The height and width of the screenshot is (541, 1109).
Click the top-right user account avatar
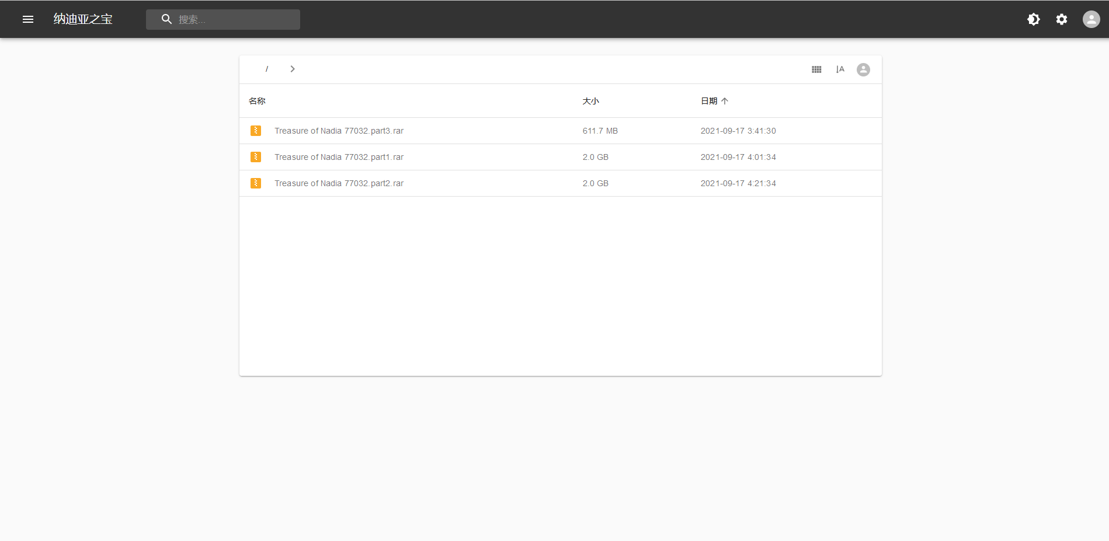pos(1090,19)
